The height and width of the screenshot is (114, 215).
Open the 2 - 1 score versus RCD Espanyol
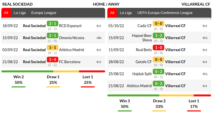tap(52, 24)
